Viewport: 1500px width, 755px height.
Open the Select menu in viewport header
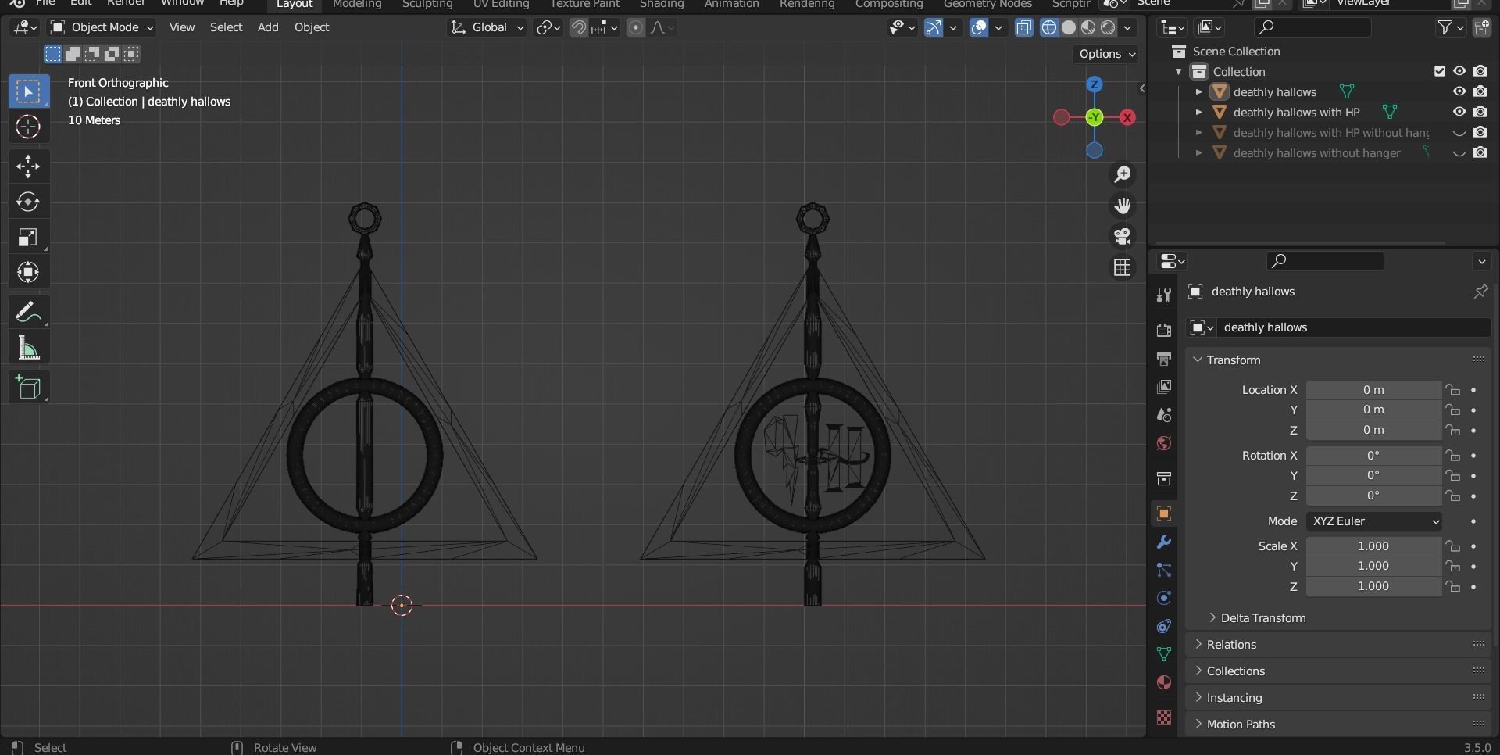point(227,27)
